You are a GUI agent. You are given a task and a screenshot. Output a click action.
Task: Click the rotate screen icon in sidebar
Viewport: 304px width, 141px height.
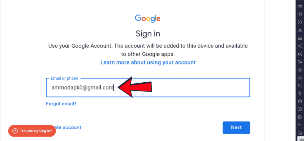(300, 86)
